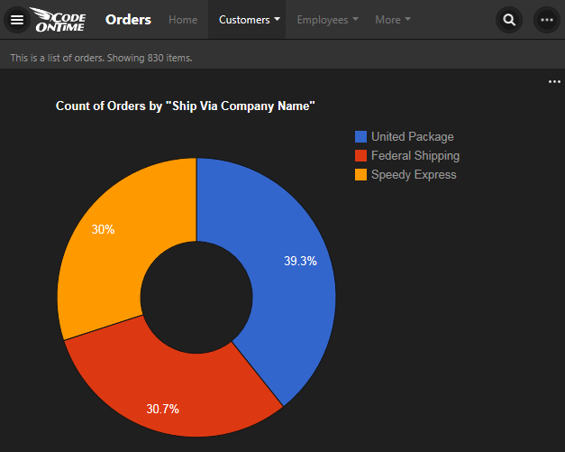Image resolution: width=565 pixels, height=452 pixels.
Task: Select the Federal Shipping legend label
Action: pyautogui.click(x=415, y=156)
